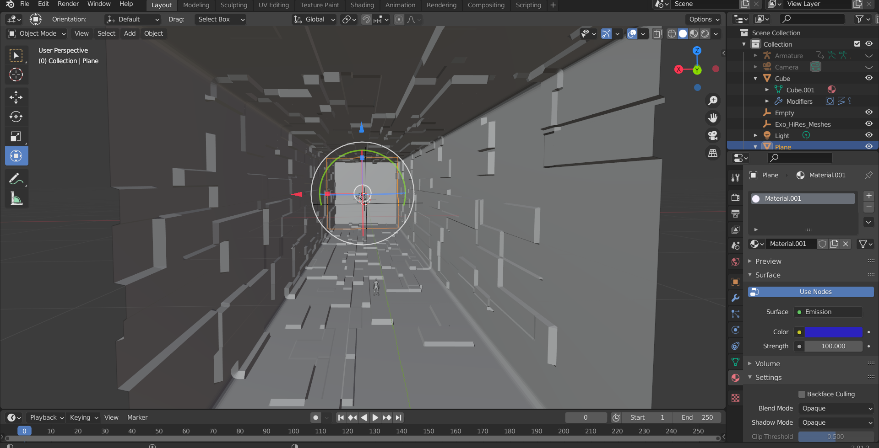
Task: Switch perspective/orthographic grid icon
Action: (713, 153)
